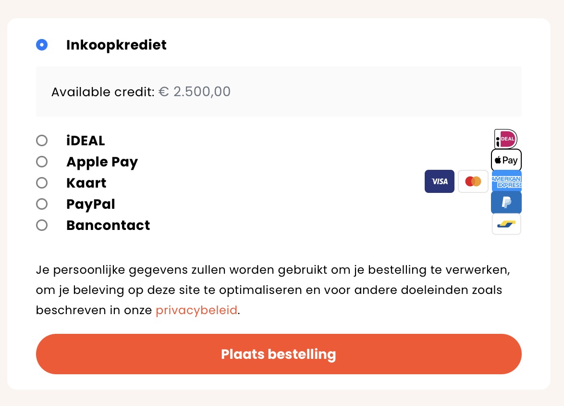Viewport: 564px width, 406px height.
Task: Select the iDEAL radio button
Action: pyautogui.click(x=42, y=140)
